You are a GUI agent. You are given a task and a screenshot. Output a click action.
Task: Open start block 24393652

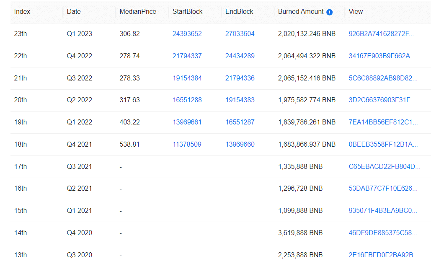[x=187, y=34]
